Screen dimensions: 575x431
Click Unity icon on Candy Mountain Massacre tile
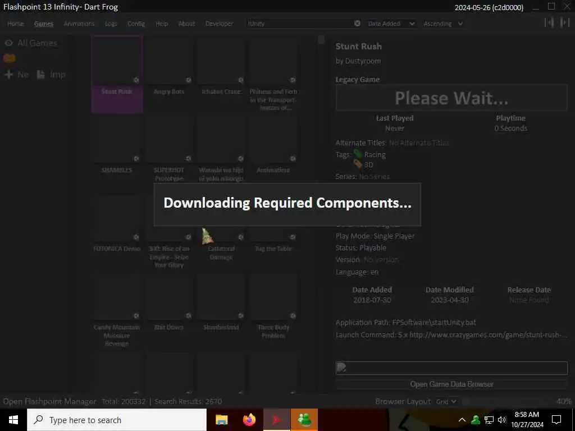pyautogui.click(x=136, y=316)
